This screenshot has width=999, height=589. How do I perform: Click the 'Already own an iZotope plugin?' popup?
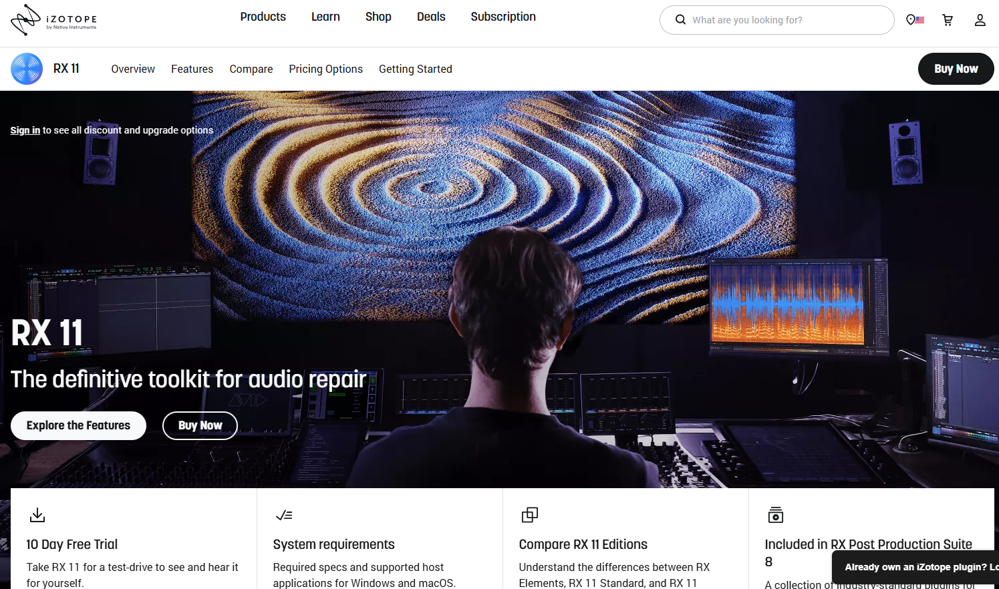915,567
